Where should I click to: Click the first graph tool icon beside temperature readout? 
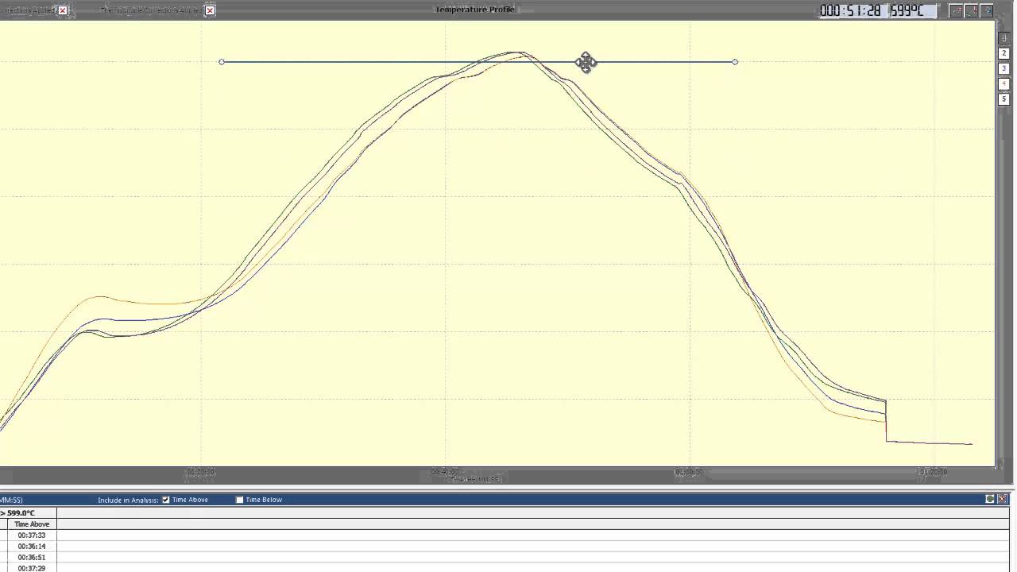(957, 10)
